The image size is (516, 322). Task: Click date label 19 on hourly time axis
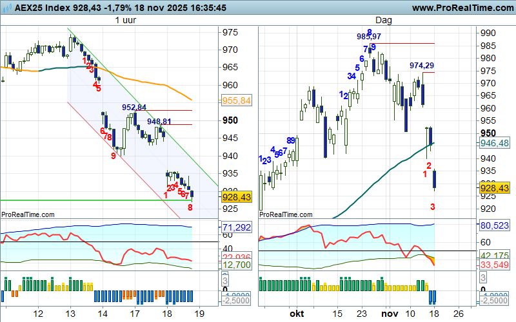[x=199, y=314]
